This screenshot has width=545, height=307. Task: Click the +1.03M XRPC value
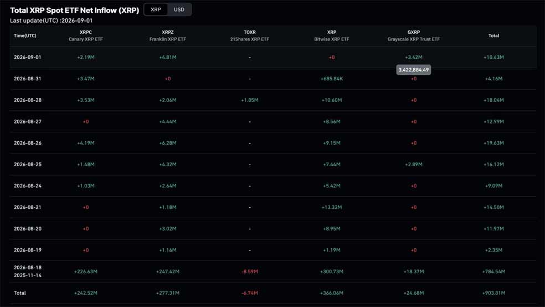pos(86,186)
